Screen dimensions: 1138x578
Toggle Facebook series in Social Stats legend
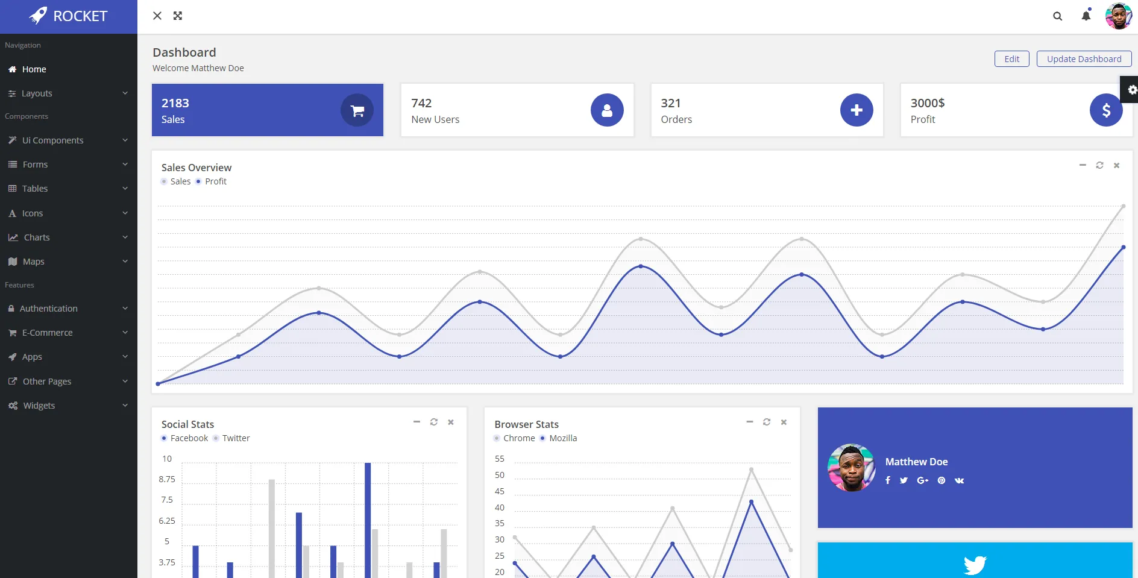pos(184,438)
